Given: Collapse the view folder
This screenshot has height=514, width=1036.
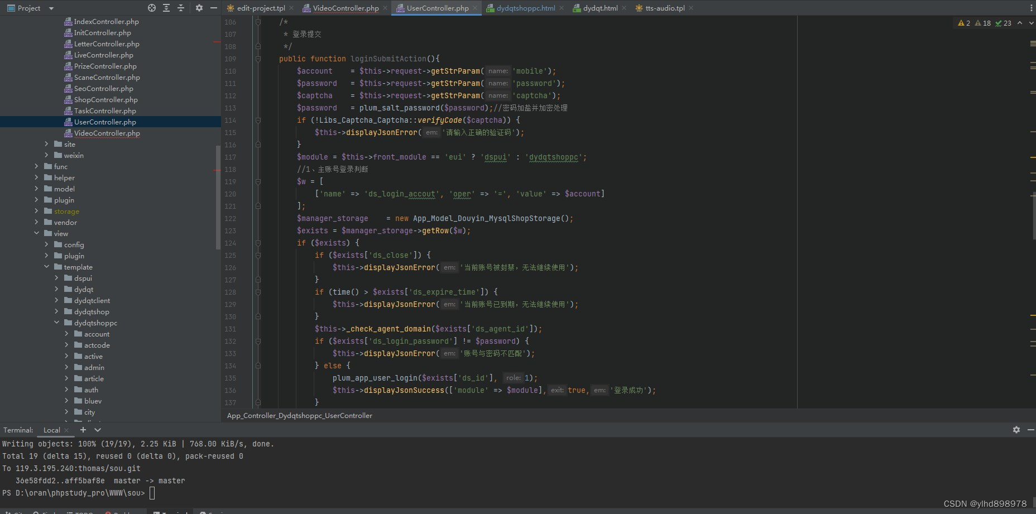Looking at the screenshot, I should tap(36, 233).
